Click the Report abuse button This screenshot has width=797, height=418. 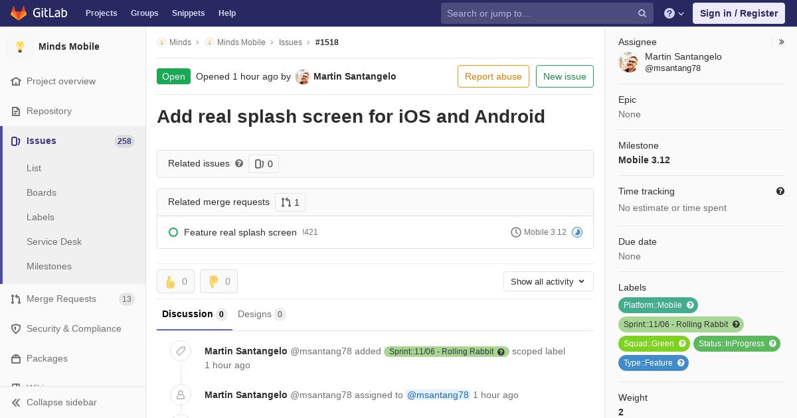click(x=493, y=76)
